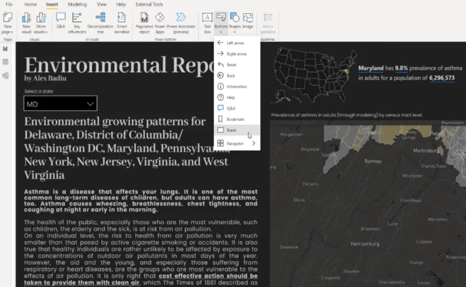Screen dimensions: 466x287
Task: Open the state selector dropdown showing MD
Action: [61, 104]
